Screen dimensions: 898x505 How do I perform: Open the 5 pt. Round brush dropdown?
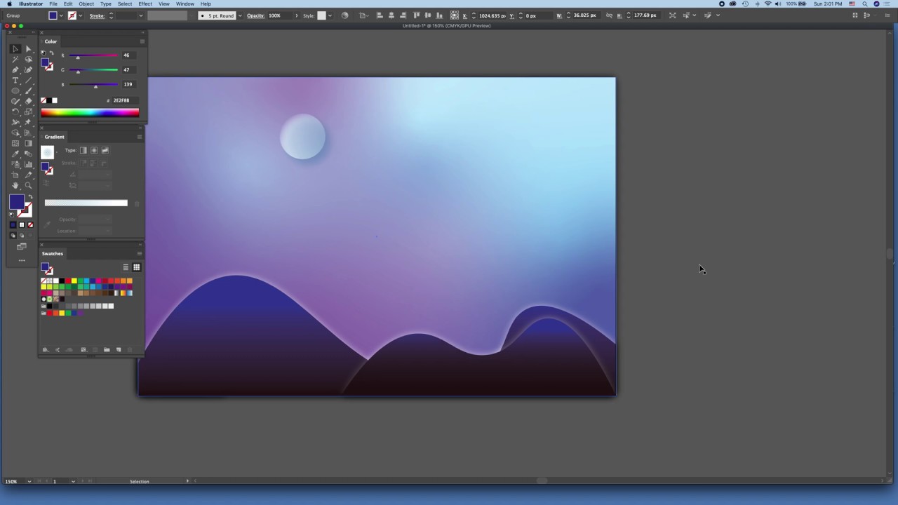click(x=240, y=15)
